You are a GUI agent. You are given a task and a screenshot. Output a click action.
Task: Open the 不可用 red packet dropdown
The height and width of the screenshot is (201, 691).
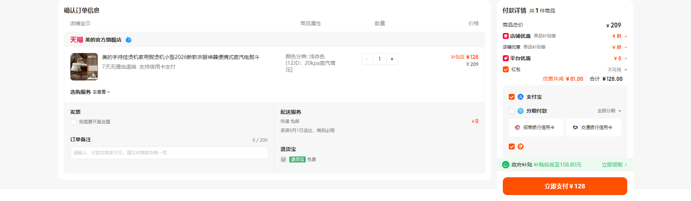point(617,70)
